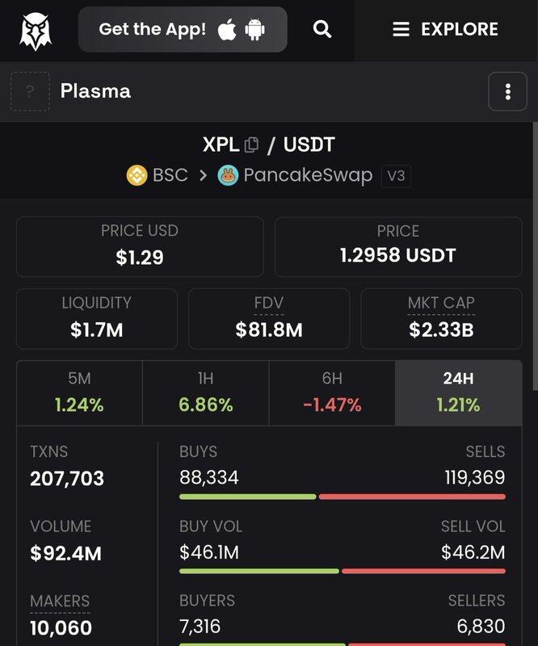Click the Get the App! button

pyautogui.click(x=183, y=30)
